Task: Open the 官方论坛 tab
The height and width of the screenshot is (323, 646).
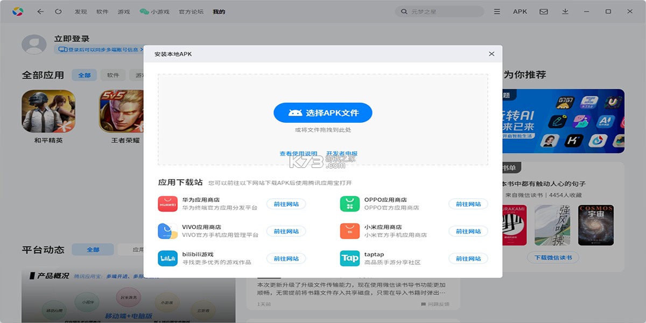Action: (x=191, y=11)
